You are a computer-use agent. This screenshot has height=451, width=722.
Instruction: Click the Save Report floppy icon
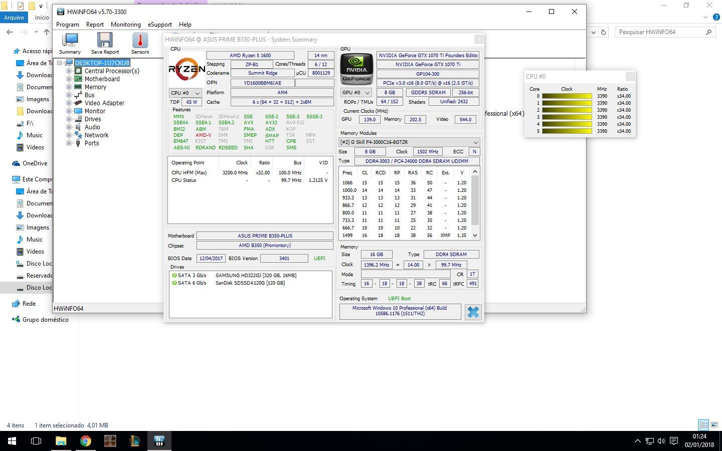pos(105,43)
